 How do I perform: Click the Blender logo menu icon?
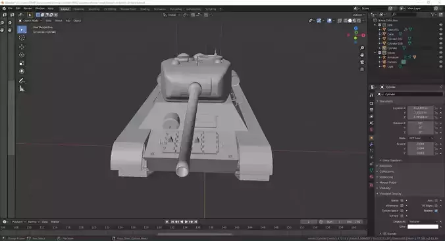4,9
